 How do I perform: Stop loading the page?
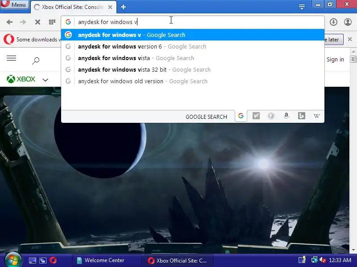point(37,22)
